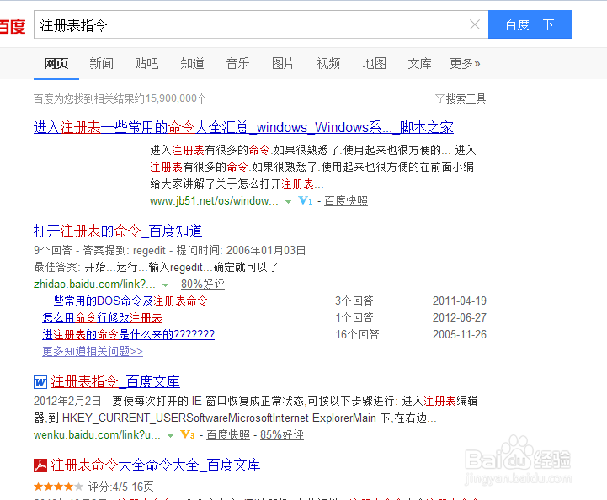Open 怎么用命令行修改注册表

click(102, 318)
